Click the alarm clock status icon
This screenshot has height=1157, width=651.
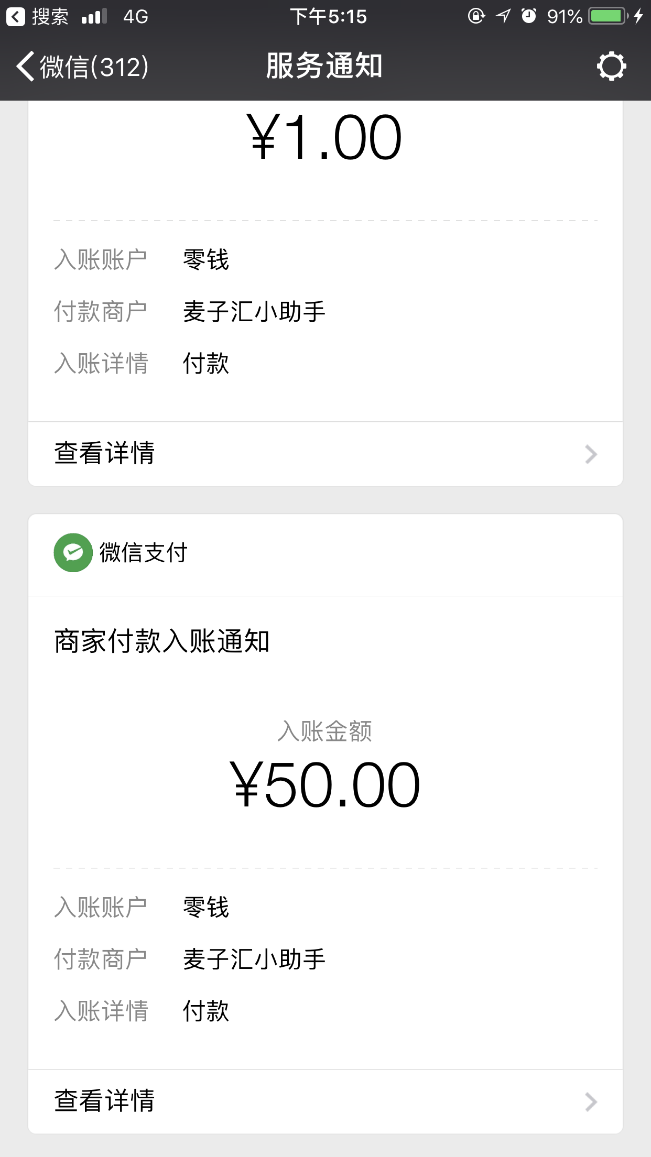tap(529, 16)
